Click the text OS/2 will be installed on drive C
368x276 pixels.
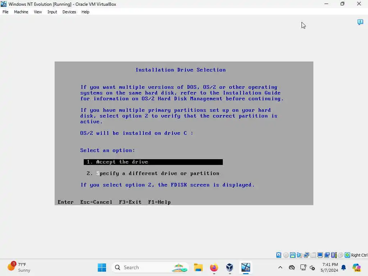click(x=137, y=133)
